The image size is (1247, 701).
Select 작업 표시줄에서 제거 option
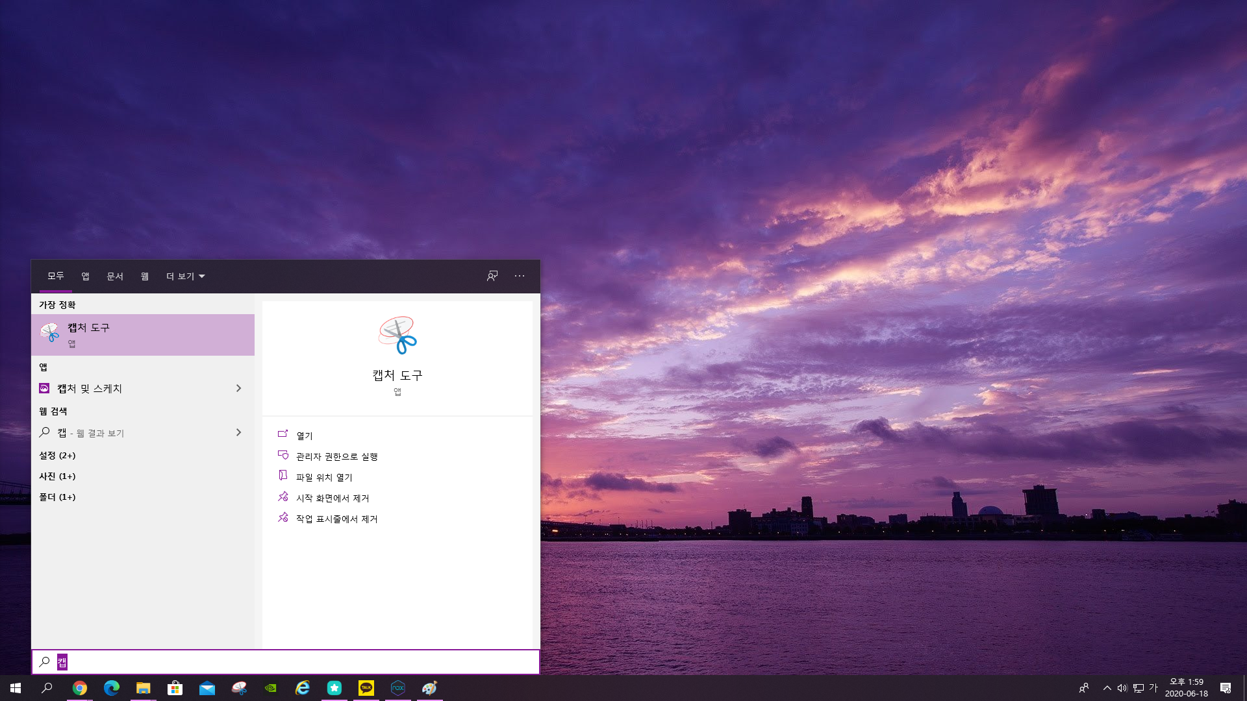[336, 519]
